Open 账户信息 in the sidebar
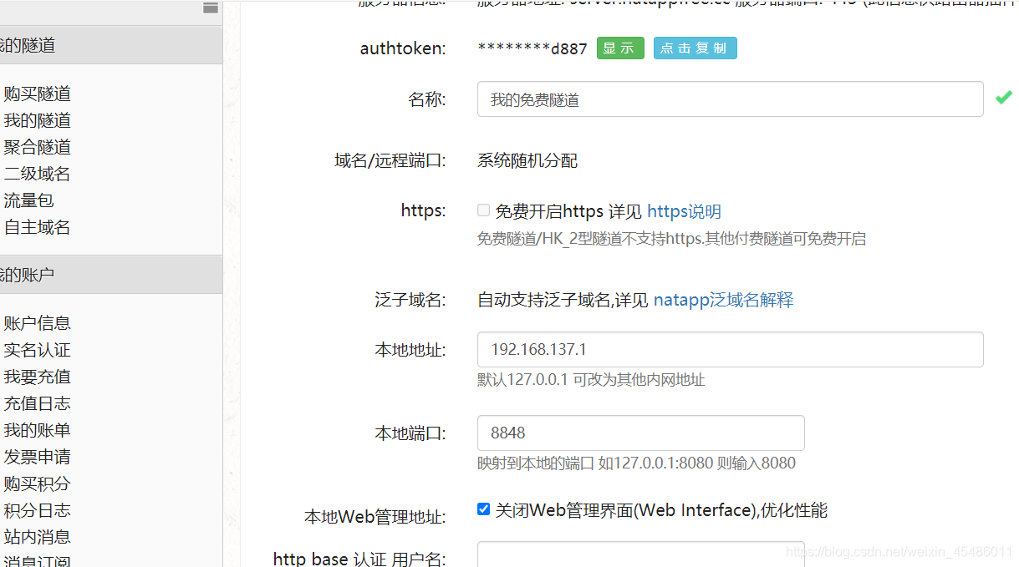Viewport: 1019px width, 567px height. coord(37,323)
